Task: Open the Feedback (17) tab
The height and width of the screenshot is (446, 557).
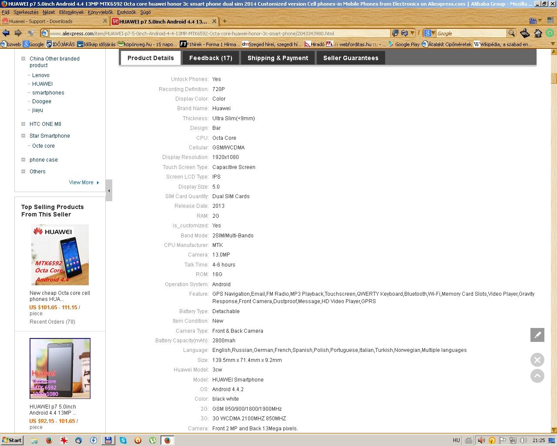Action: click(211, 58)
